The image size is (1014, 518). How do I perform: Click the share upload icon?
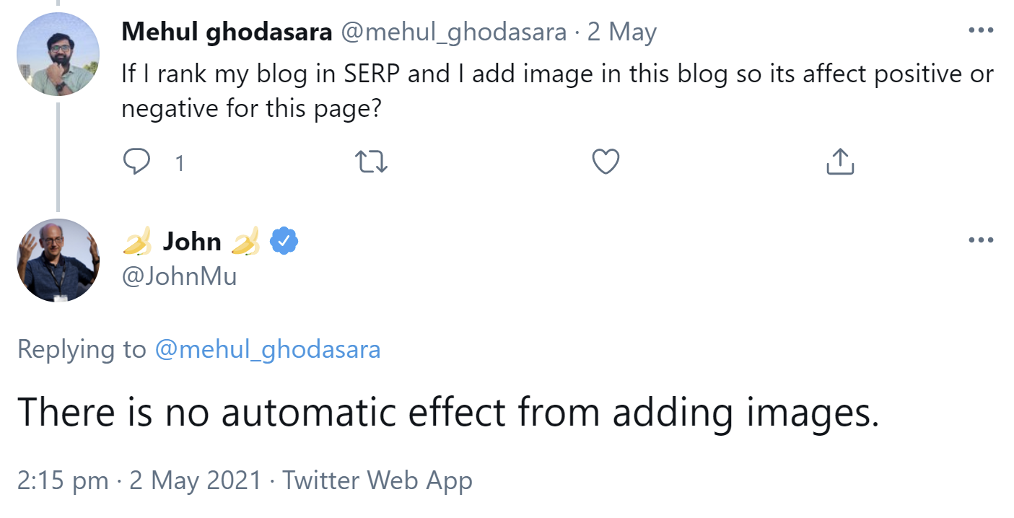839,162
